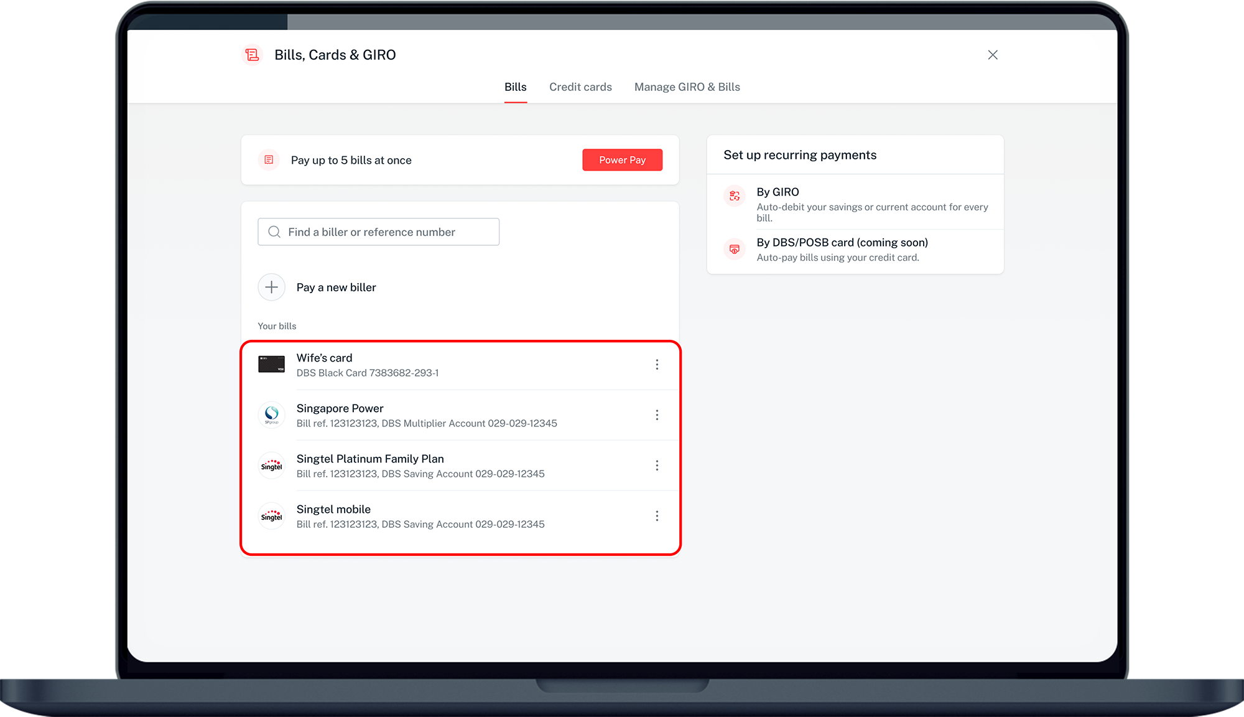The height and width of the screenshot is (717, 1244).
Task: Select the Bills tab
Action: point(515,87)
